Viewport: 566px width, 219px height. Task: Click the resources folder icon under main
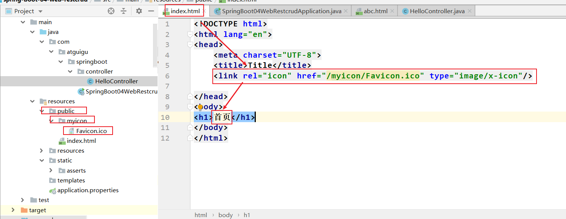coord(43,101)
